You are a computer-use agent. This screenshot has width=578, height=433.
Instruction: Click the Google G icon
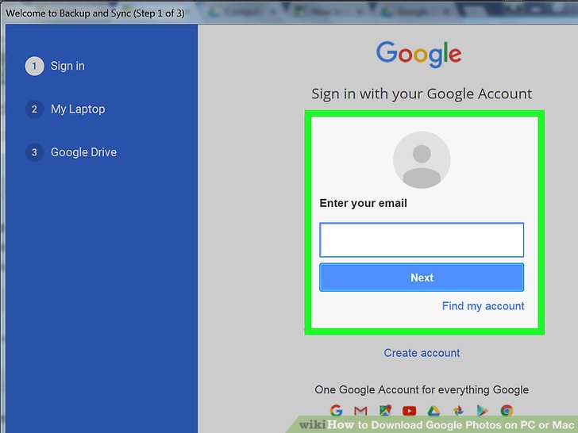pyautogui.click(x=336, y=410)
